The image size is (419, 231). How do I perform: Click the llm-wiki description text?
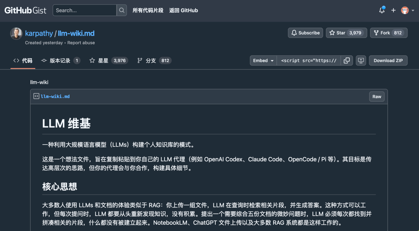tap(39, 82)
